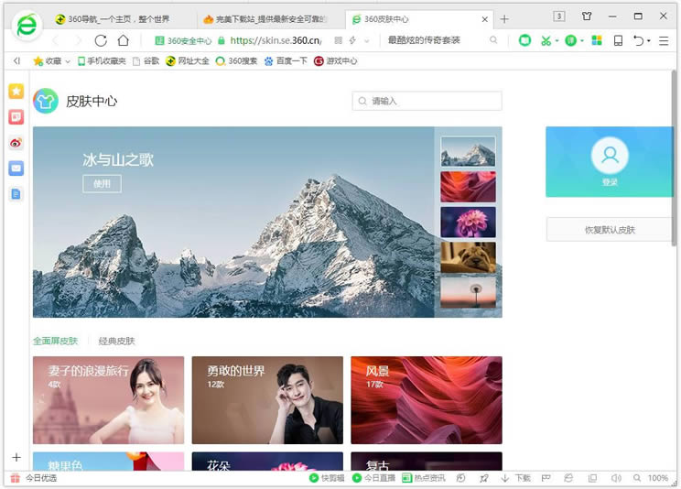Click the lightning speed mode icon

(x=352, y=40)
